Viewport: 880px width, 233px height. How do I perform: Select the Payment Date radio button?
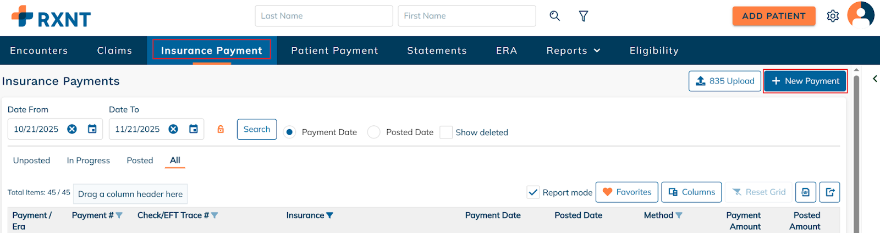(x=289, y=132)
